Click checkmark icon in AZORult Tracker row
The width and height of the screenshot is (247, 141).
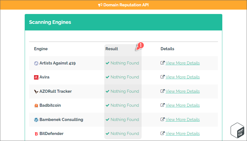[x=107, y=91]
